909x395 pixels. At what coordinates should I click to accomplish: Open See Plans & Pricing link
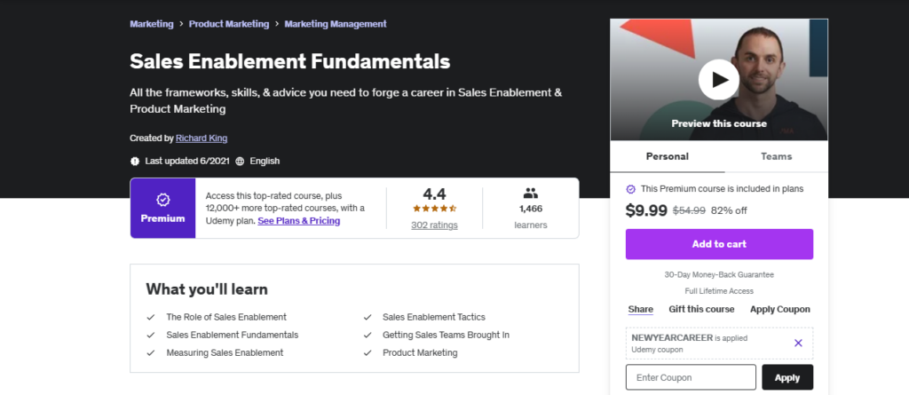pyautogui.click(x=299, y=221)
